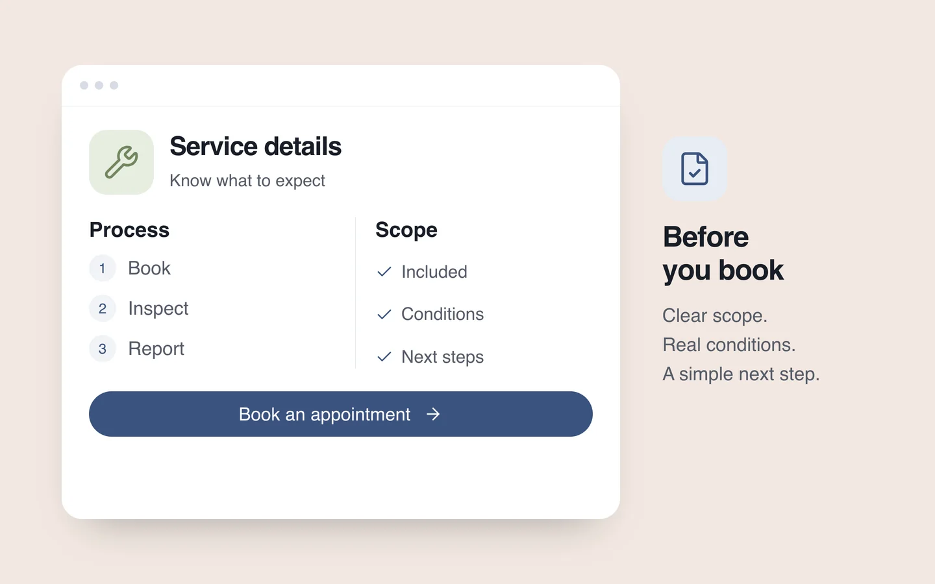
Task: Click the Before you book heading
Action: tap(723, 254)
